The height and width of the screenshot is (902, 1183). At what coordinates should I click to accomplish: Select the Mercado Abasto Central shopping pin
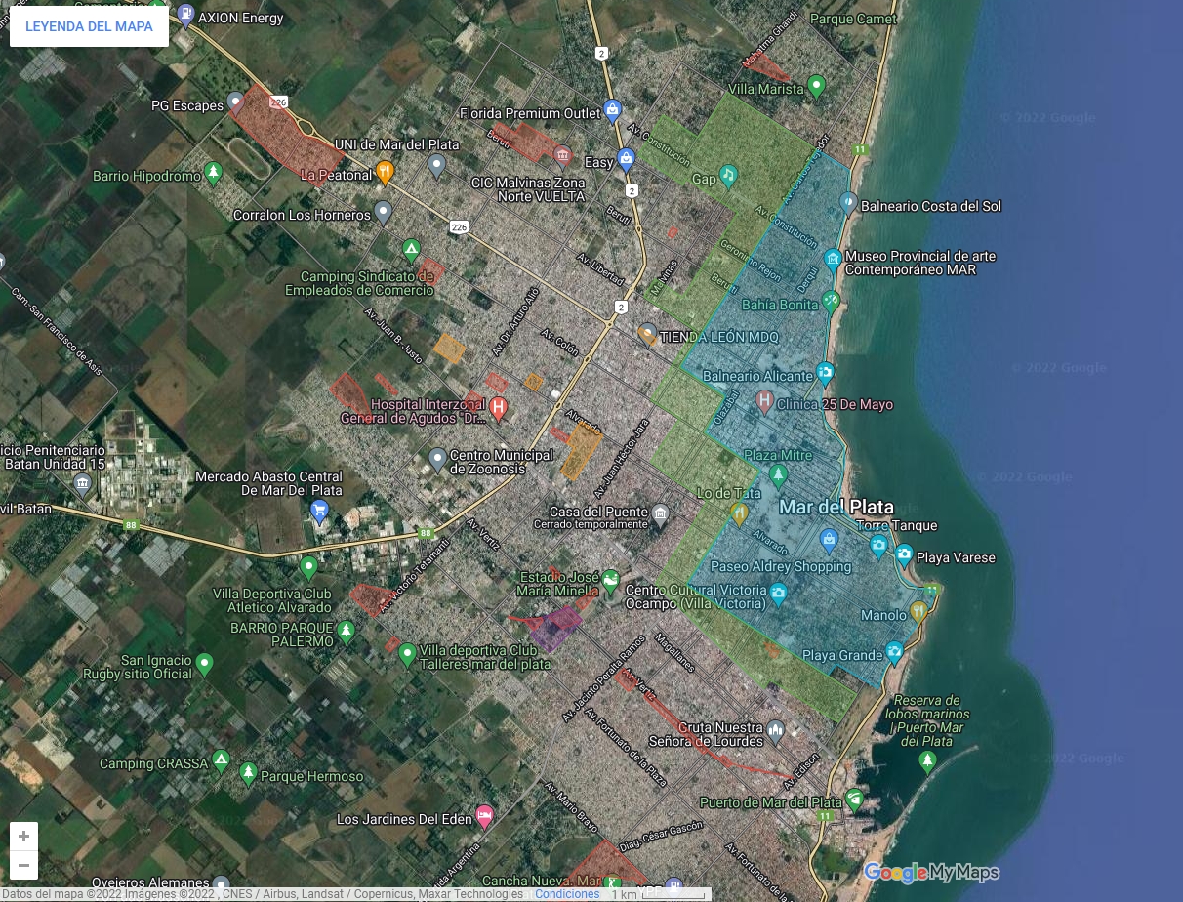(x=319, y=510)
